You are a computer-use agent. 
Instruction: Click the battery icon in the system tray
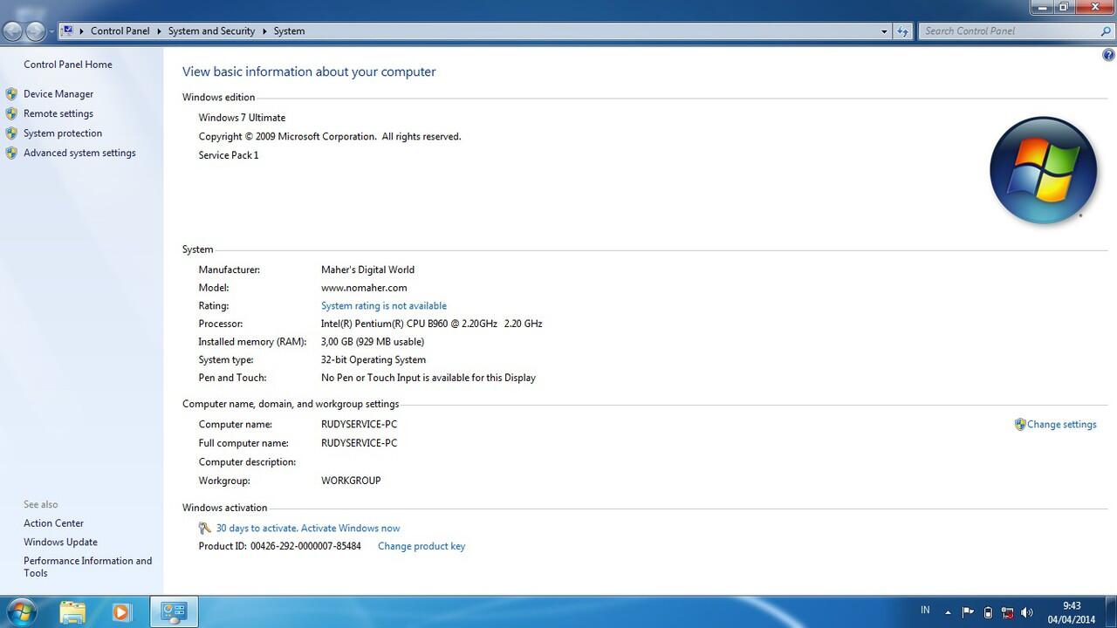(988, 611)
